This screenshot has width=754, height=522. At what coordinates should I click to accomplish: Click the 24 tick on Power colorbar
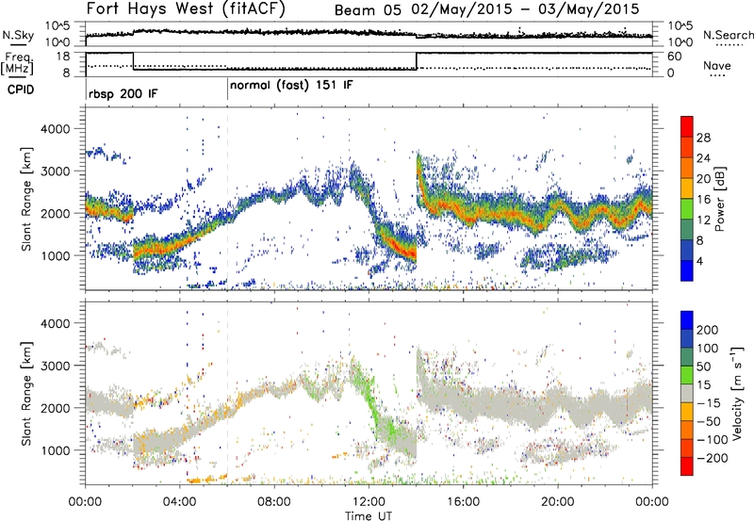tap(703, 158)
